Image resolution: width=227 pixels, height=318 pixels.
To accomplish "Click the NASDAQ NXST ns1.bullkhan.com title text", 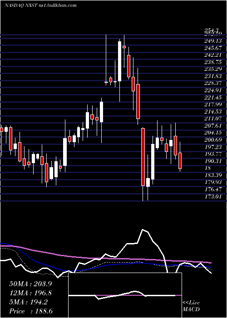I will (x=40, y=5).
